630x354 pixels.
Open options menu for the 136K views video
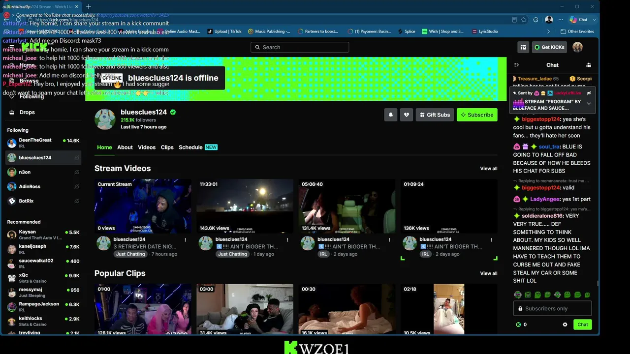coord(491,240)
